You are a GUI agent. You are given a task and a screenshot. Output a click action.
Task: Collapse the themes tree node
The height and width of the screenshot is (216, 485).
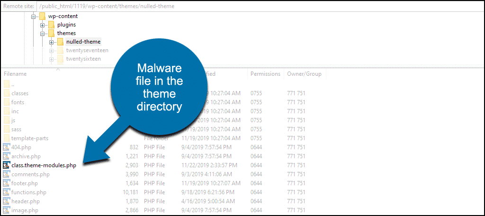tap(42, 34)
